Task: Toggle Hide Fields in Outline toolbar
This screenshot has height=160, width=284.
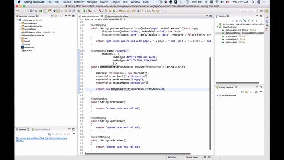Action: pos(245,20)
